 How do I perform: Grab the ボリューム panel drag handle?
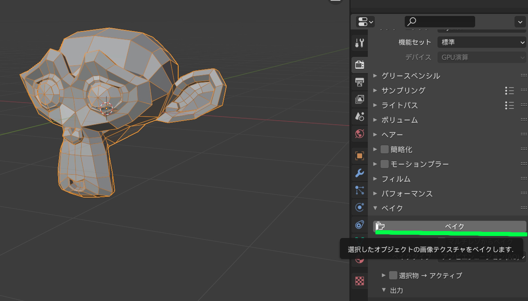[x=523, y=120]
